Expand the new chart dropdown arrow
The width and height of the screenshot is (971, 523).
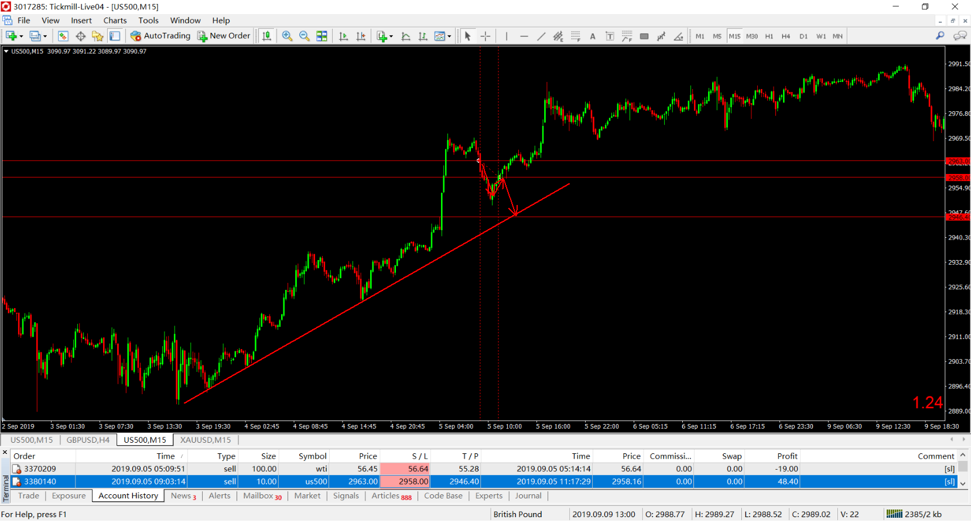(21, 36)
